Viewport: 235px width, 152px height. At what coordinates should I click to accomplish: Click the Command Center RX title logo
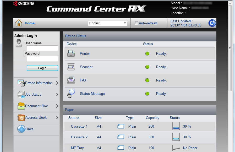click(x=96, y=9)
